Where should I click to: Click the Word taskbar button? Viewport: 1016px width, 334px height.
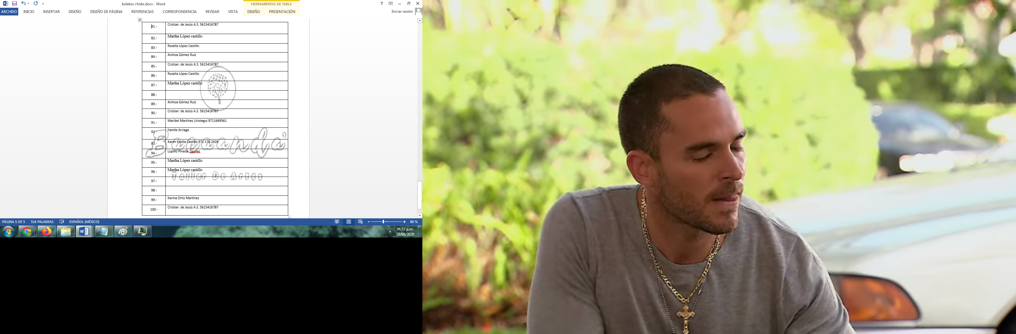[x=84, y=231]
